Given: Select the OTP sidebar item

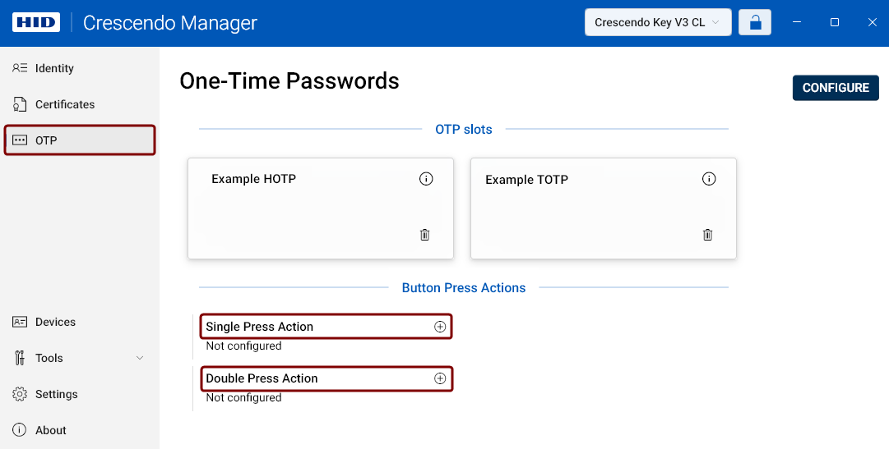Looking at the screenshot, I should click(x=80, y=140).
